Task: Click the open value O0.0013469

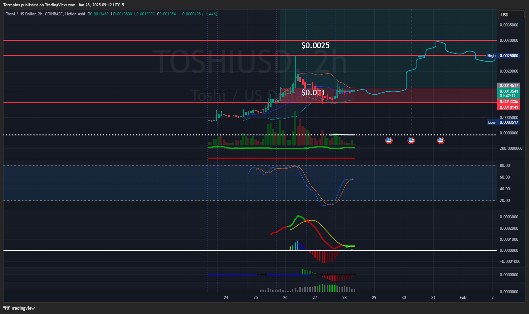Action: (x=98, y=14)
